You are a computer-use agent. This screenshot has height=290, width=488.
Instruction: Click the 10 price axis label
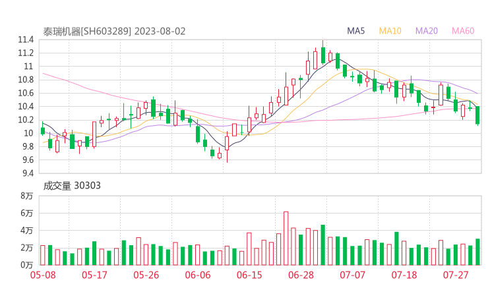coord(28,133)
